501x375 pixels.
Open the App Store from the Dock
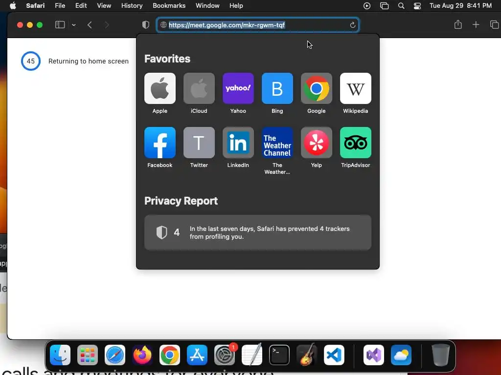click(x=197, y=355)
